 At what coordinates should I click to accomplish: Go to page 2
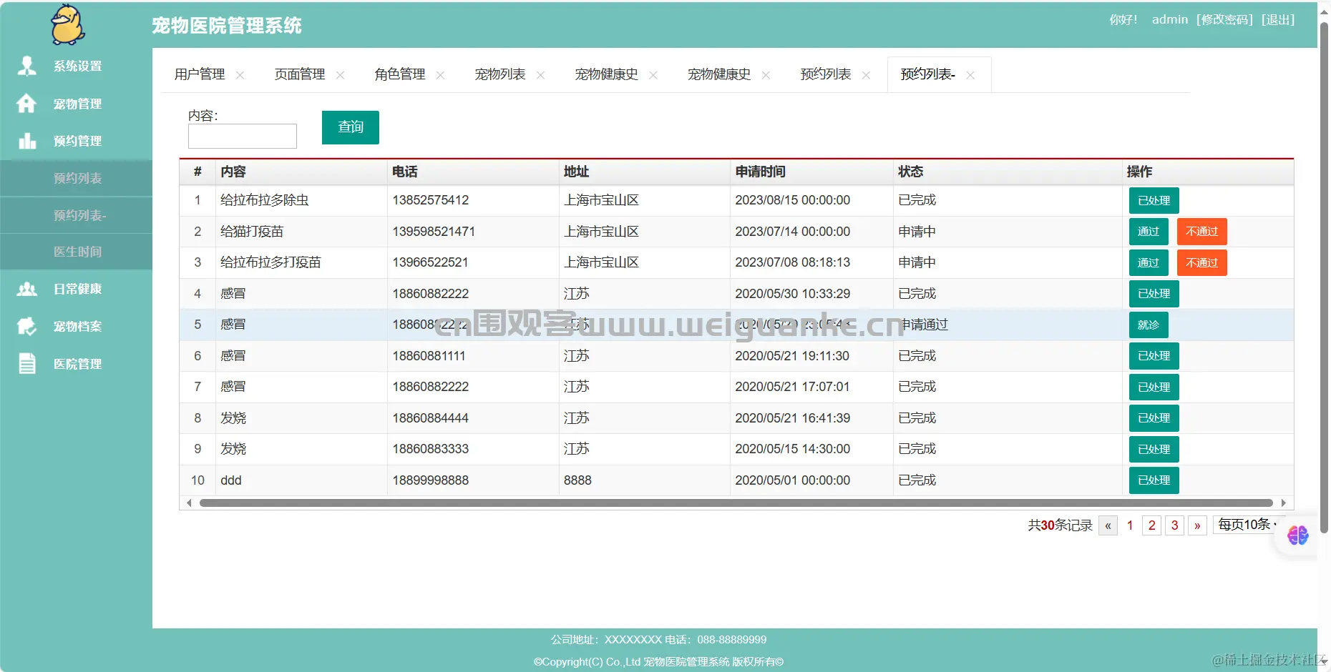1151,525
